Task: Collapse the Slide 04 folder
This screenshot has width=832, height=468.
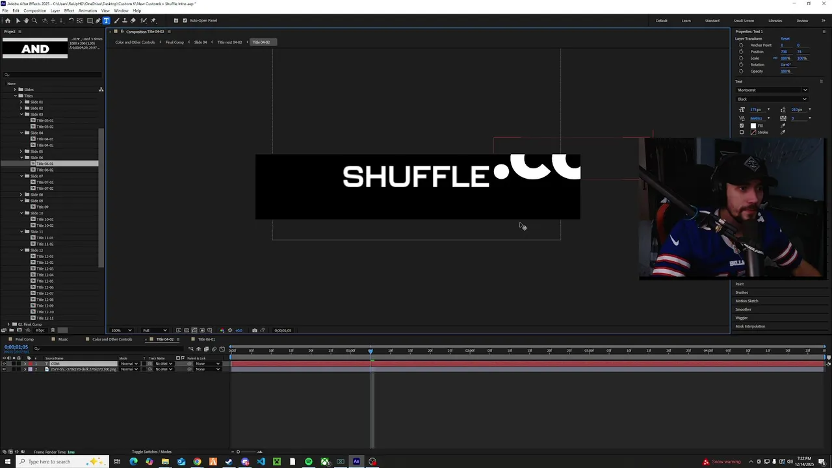Action: 21,133
